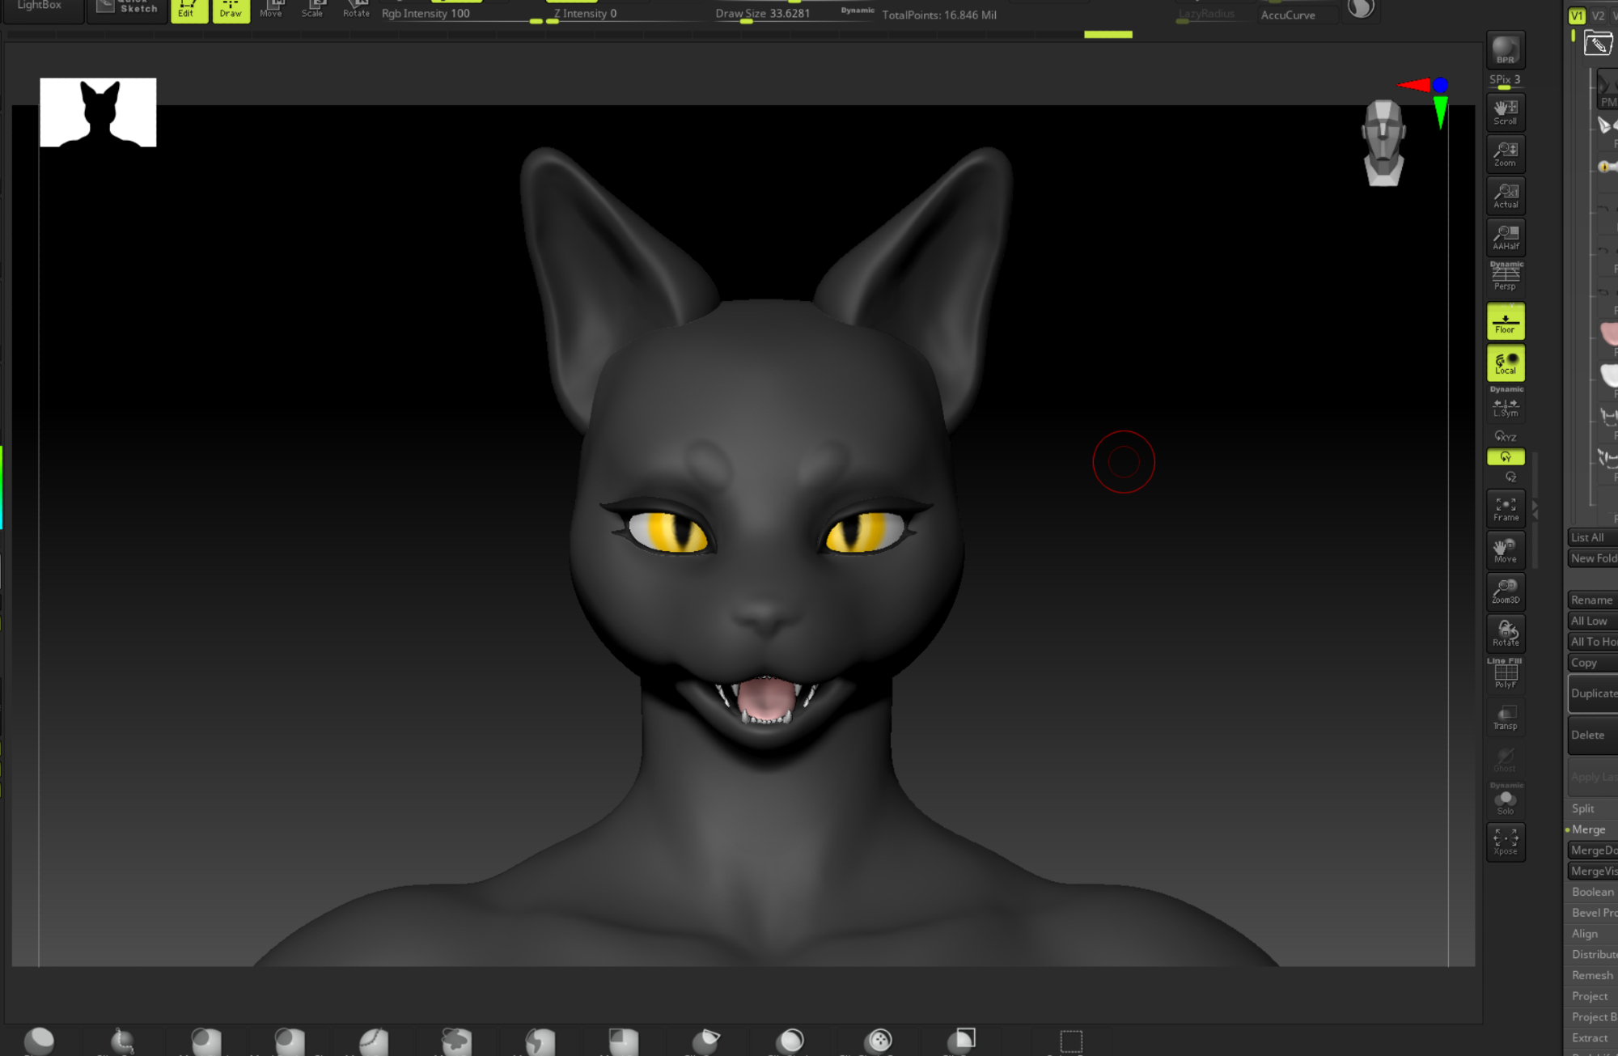The image size is (1618, 1056).
Task: Click the BPR render button
Action: (1505, 50)
